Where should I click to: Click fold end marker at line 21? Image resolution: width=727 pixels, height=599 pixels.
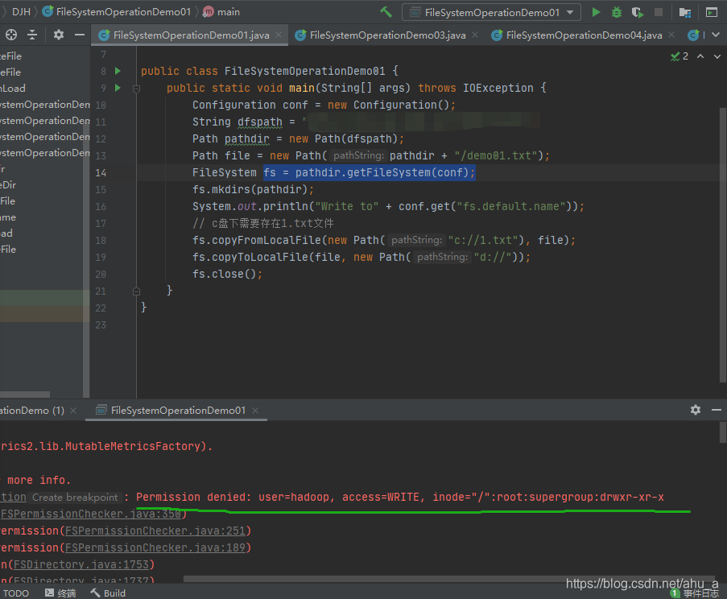pyautogui.click(x=136, y=291)
